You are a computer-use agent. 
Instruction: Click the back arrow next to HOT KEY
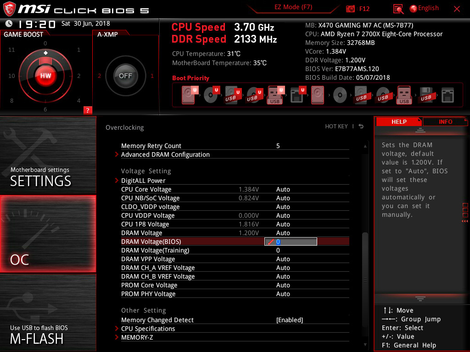tap(361, 126)
